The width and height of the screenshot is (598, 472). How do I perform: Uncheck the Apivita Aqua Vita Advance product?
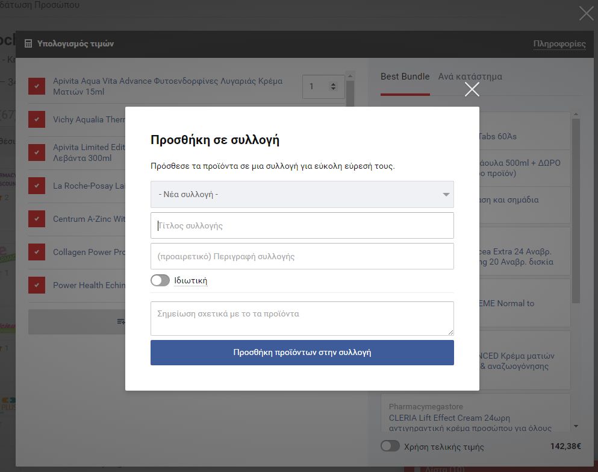[x=37, y=86]
